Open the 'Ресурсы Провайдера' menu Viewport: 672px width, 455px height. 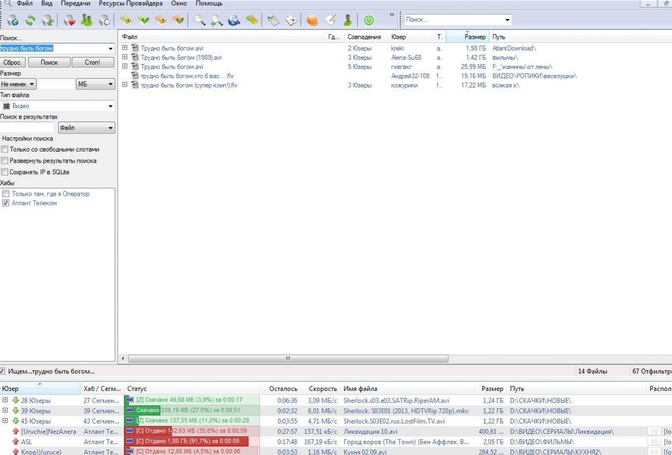tap(131, 4)
